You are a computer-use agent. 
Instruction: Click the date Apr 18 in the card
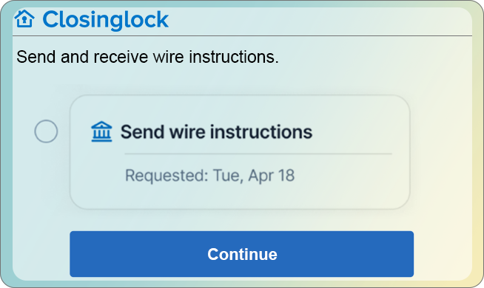272,176
